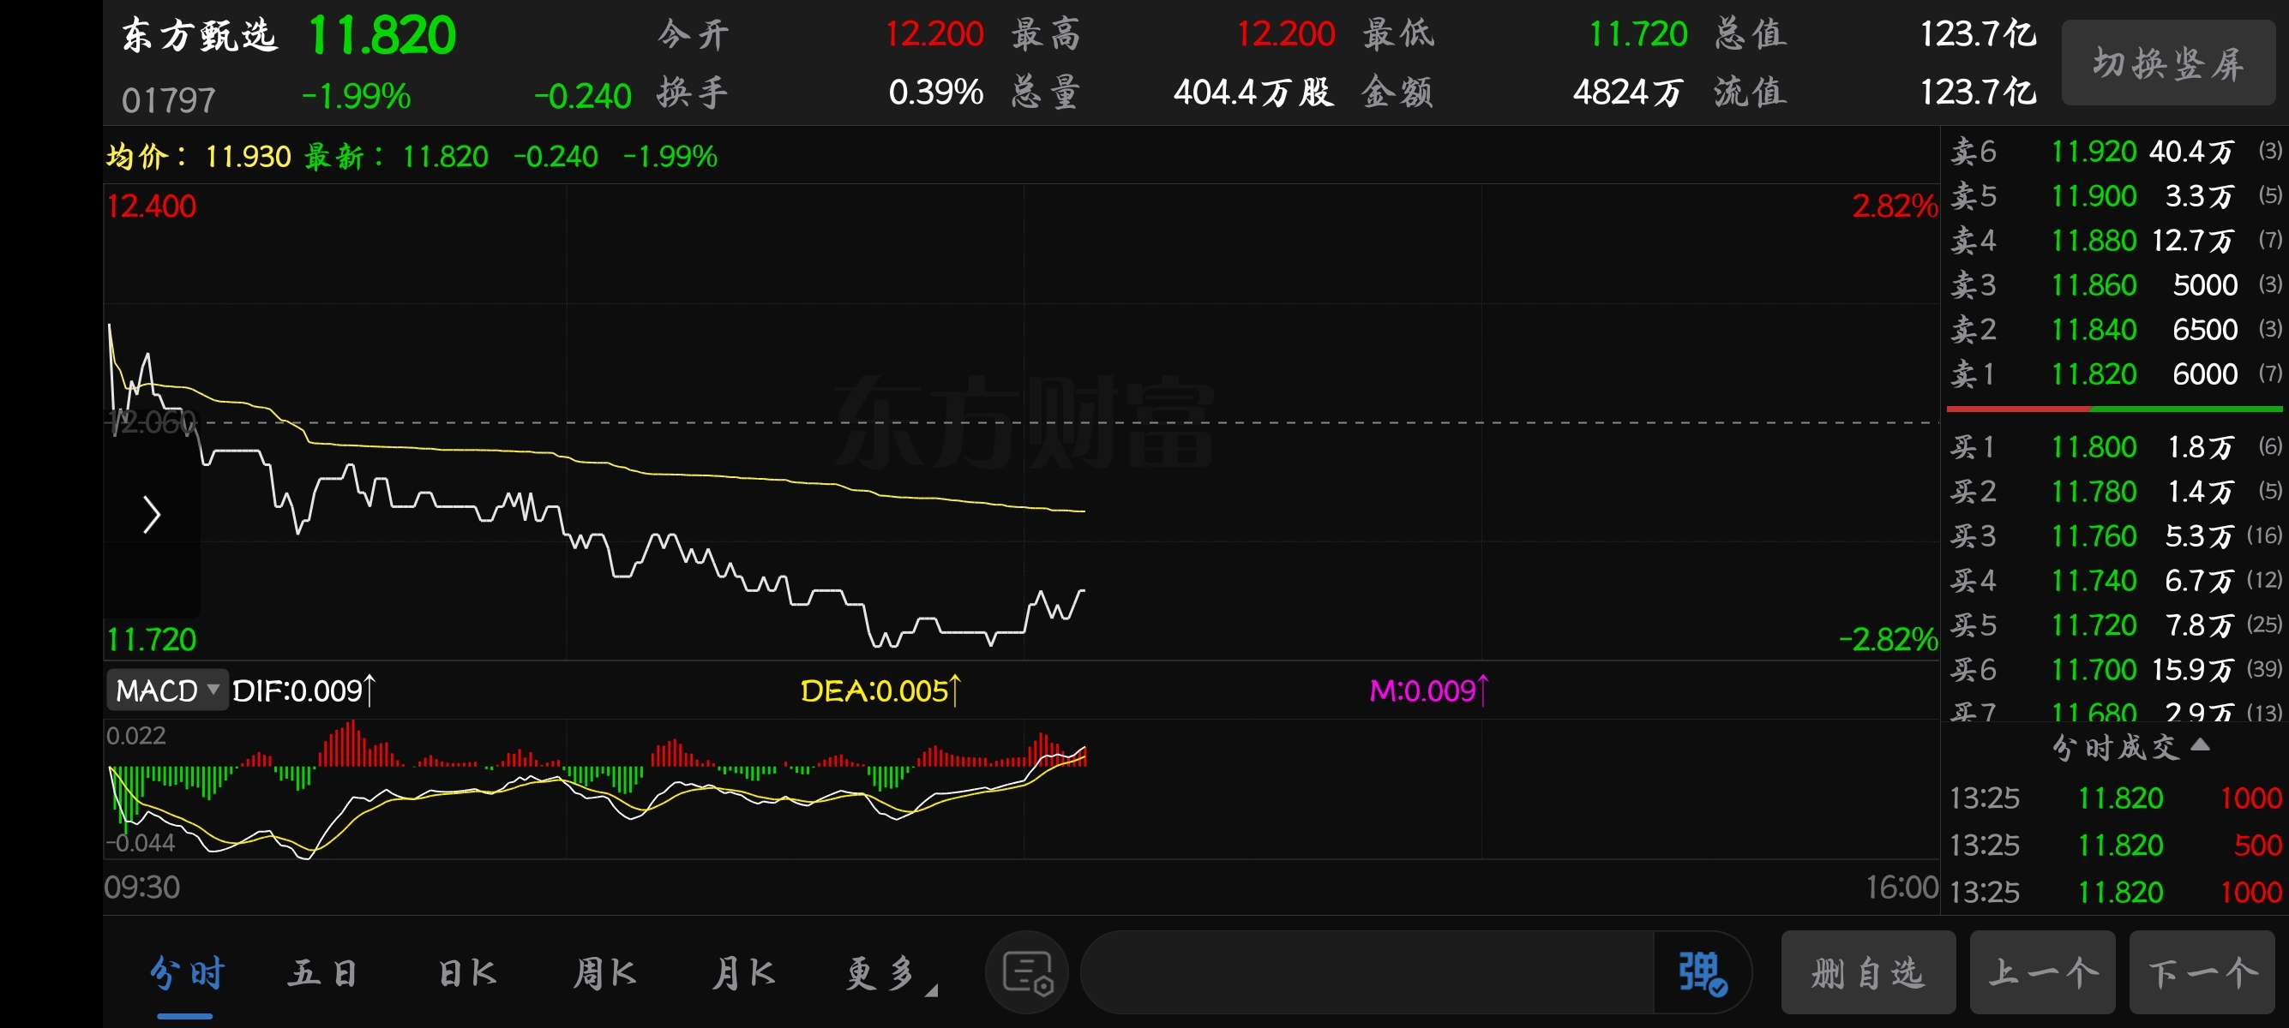Viewport: 2289px width, 1028px height.
Task: Tap the DIF:0.009 indicator value
Action: coord(303,690)
